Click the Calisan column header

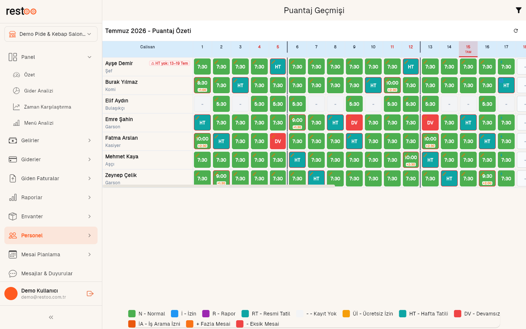(147, 47)
